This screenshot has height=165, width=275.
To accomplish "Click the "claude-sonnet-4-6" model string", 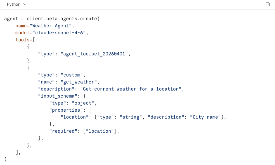I will (x=60, y=33).
